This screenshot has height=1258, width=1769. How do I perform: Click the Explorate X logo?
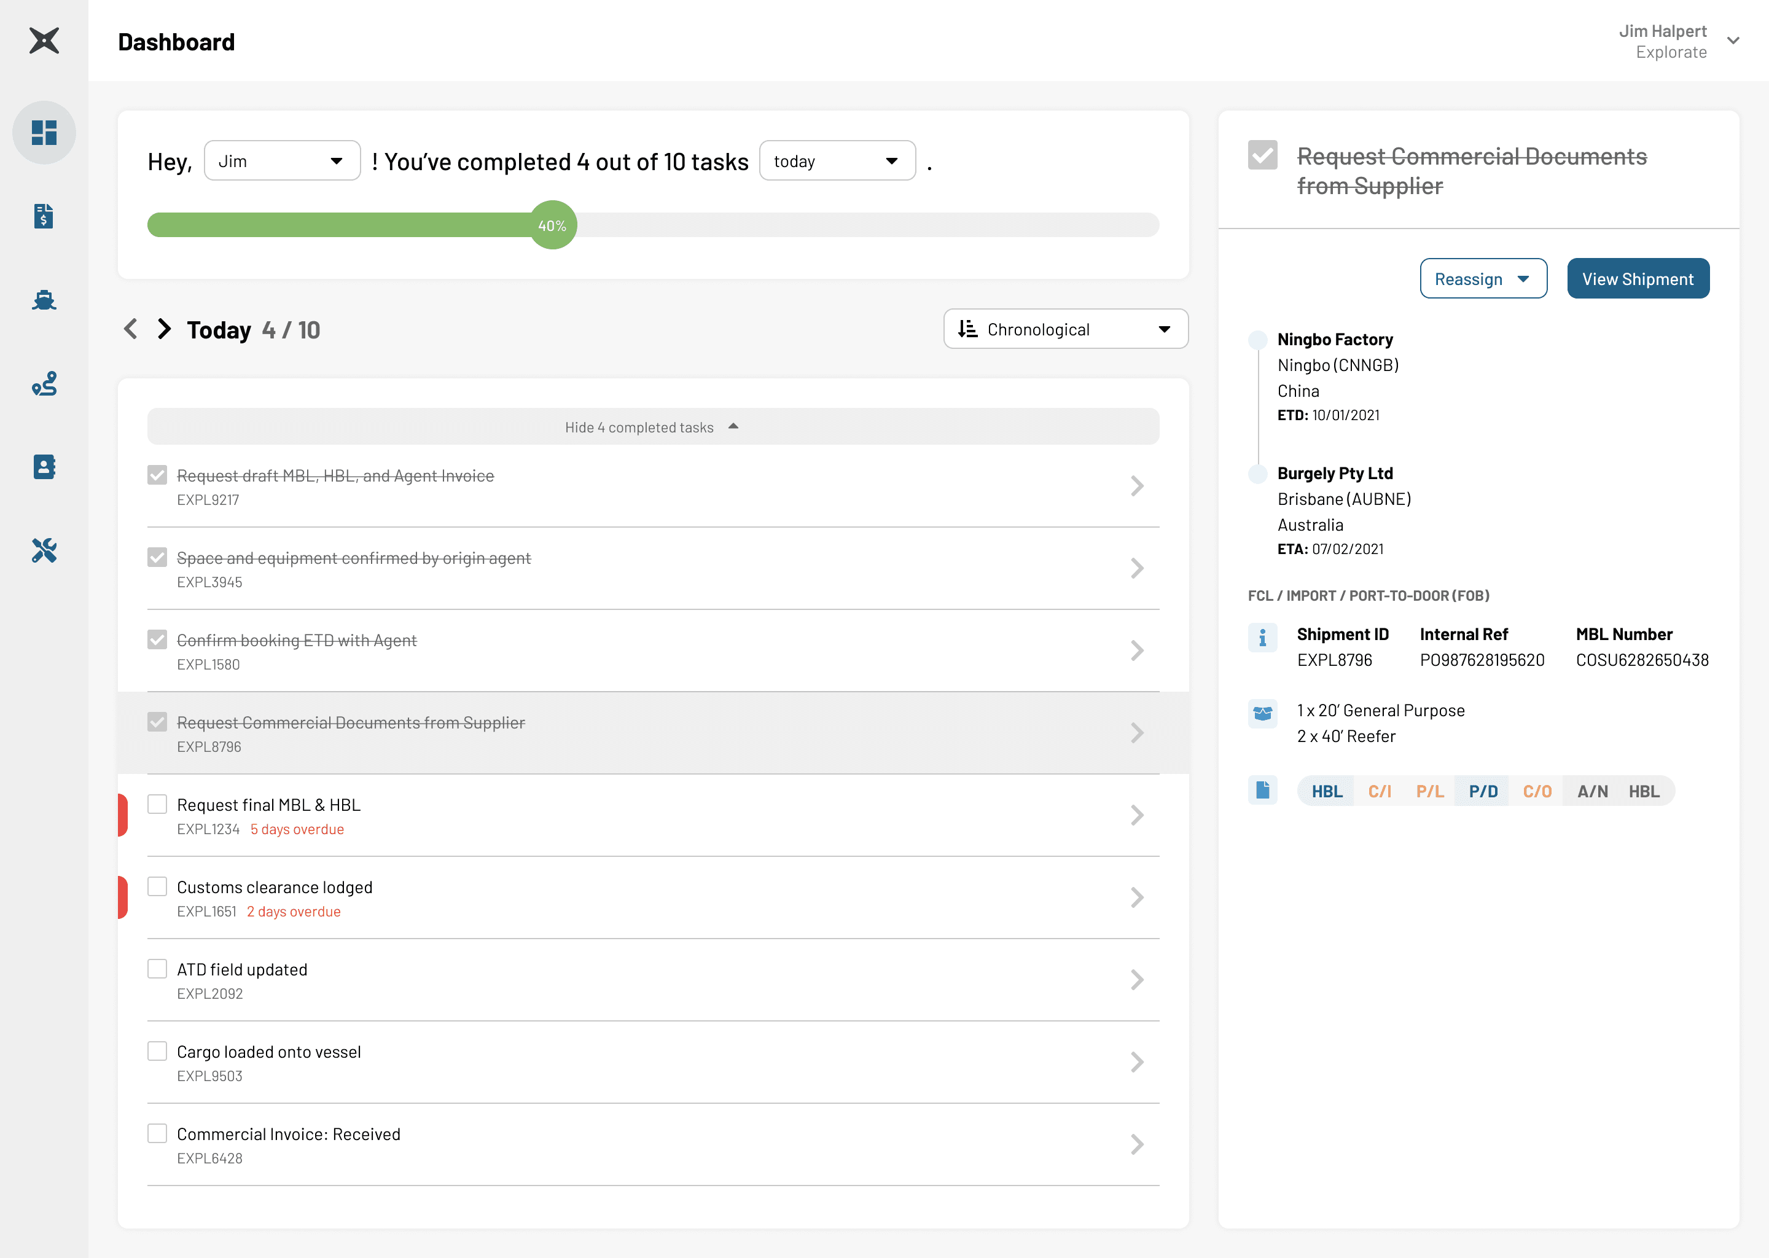click(x=44, y=41)
